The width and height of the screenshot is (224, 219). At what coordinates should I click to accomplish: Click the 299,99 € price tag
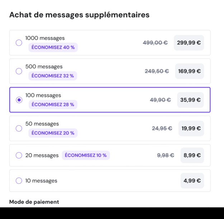[189, 43]
